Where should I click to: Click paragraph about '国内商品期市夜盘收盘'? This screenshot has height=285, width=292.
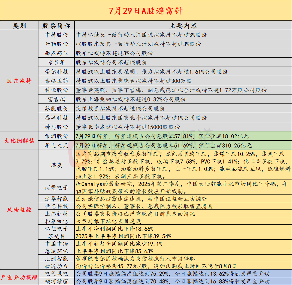click(183, 165)
